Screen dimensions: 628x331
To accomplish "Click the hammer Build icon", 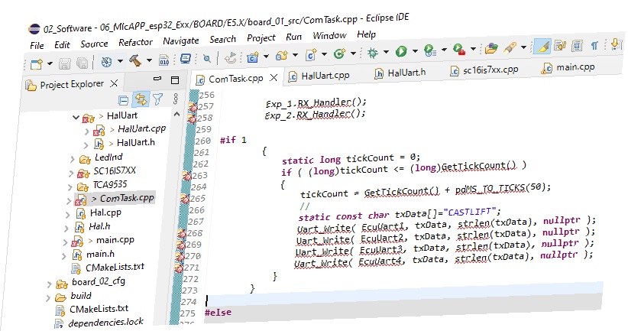I will 135,61.
